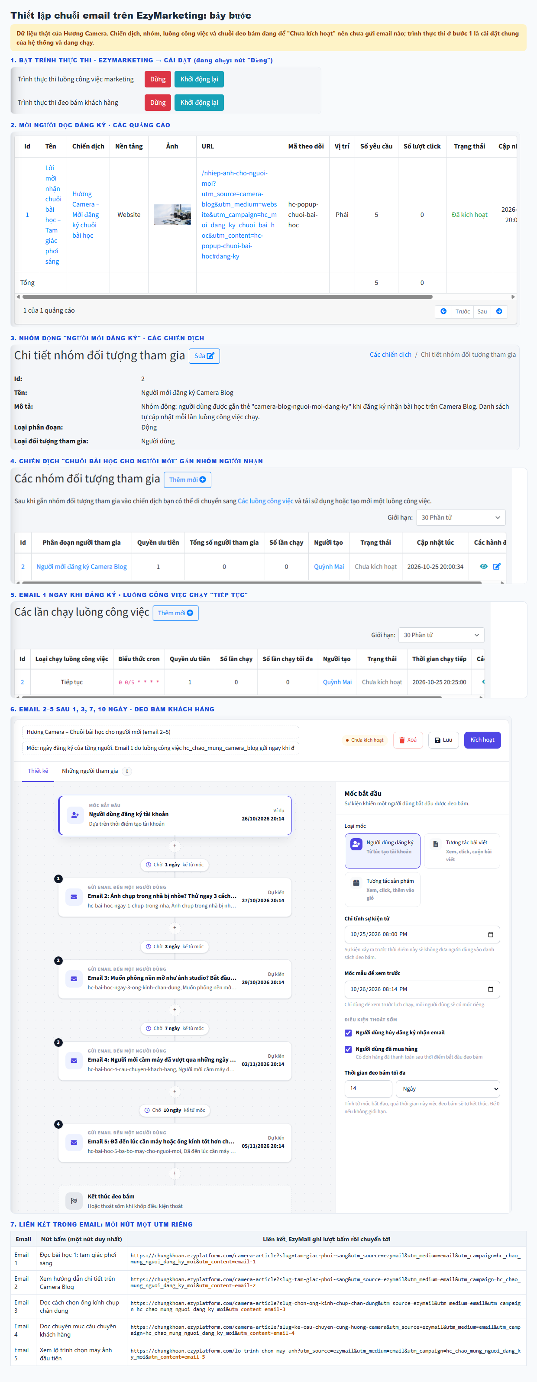This screenshot has height=1382, width=537.
Task: Click the plus connector below the Email 5 step
Action: pyautogui.click(x=175, y=1173)
